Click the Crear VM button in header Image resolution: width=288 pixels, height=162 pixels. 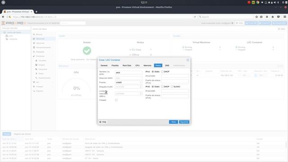click(x=251, y=23)
